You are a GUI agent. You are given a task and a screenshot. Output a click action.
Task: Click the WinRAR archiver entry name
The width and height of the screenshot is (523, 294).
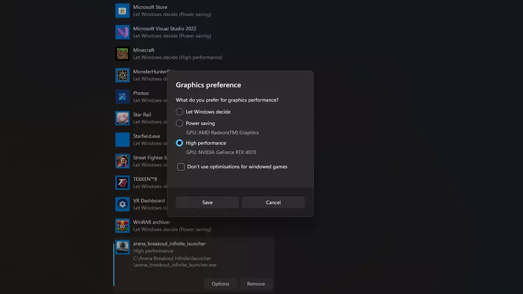tap(151, 222)
